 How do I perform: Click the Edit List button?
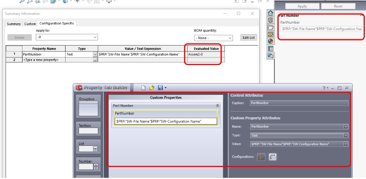click(x=249, y=38)
